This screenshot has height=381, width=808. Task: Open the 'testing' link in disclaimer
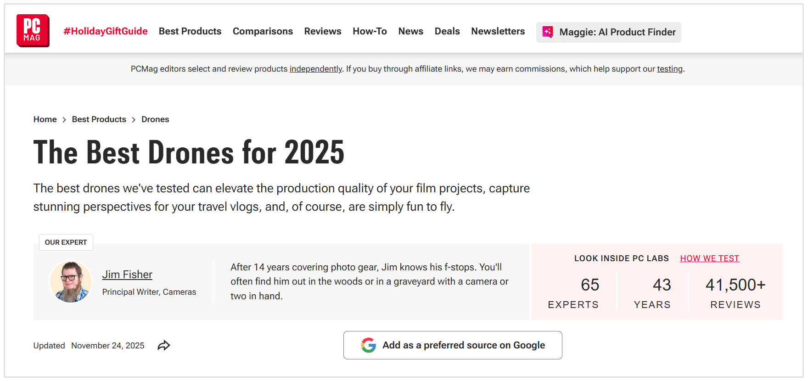click(x=670, y=69)
